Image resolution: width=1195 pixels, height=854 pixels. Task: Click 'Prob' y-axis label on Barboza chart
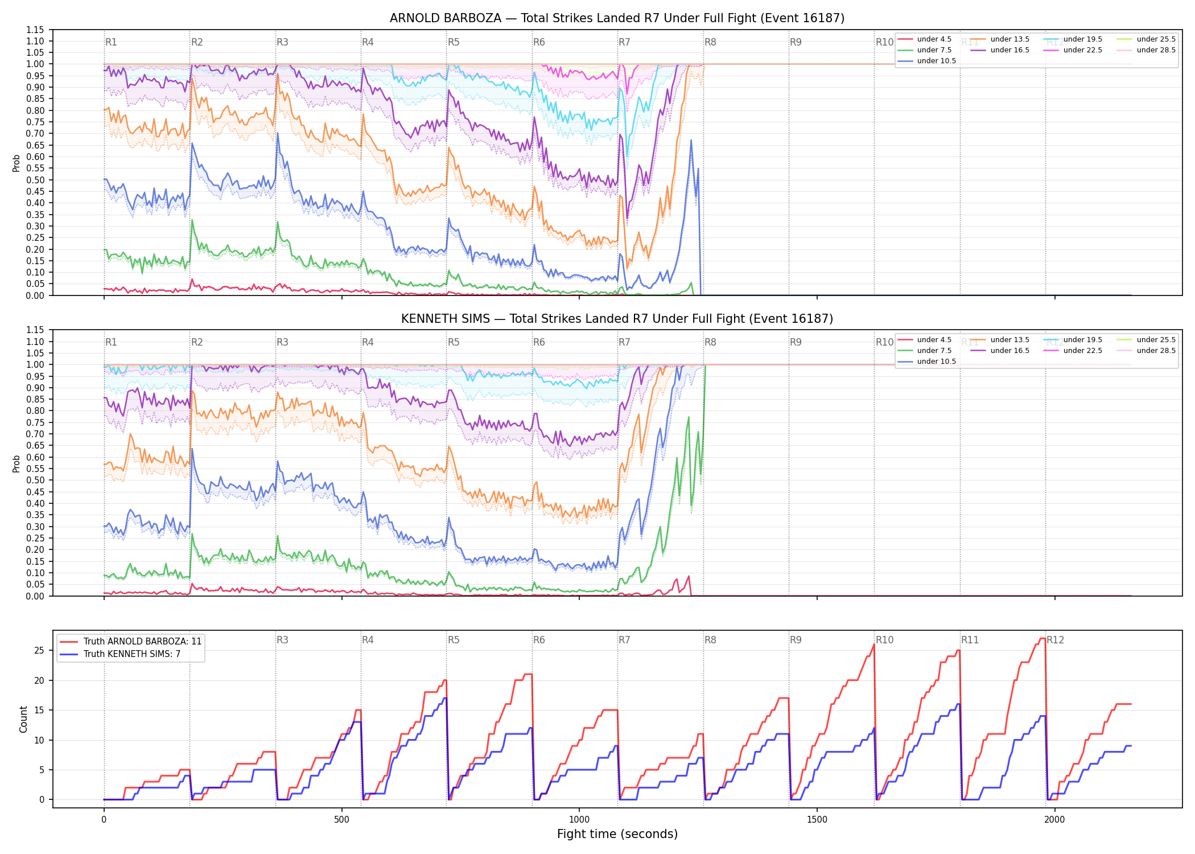[x=17, y=163]
